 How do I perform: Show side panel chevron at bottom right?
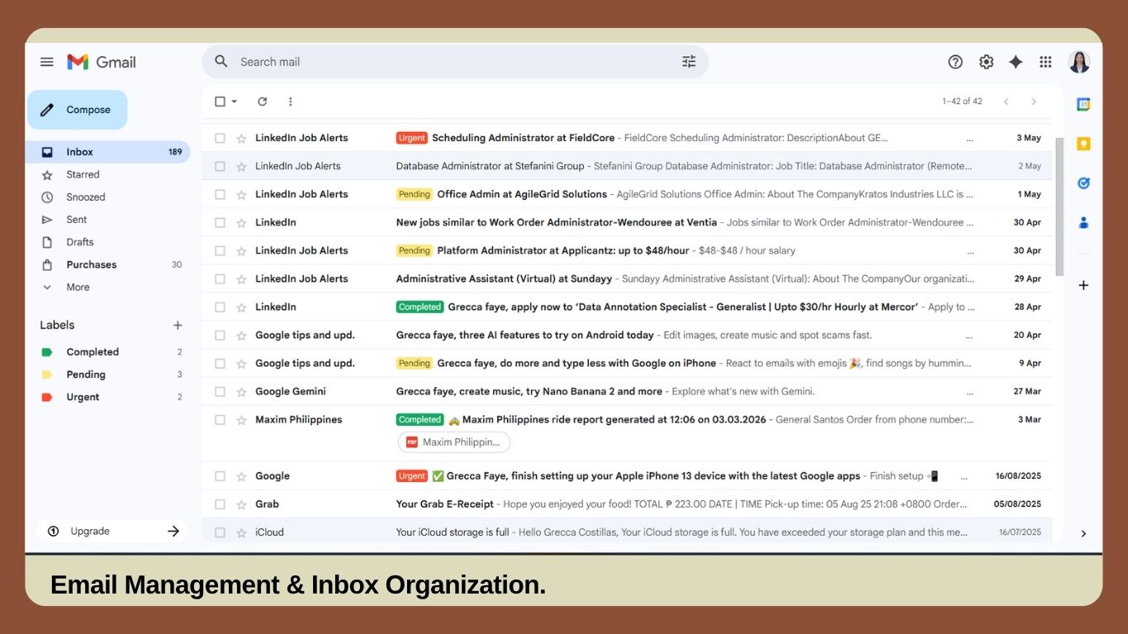pos(1083,533)
